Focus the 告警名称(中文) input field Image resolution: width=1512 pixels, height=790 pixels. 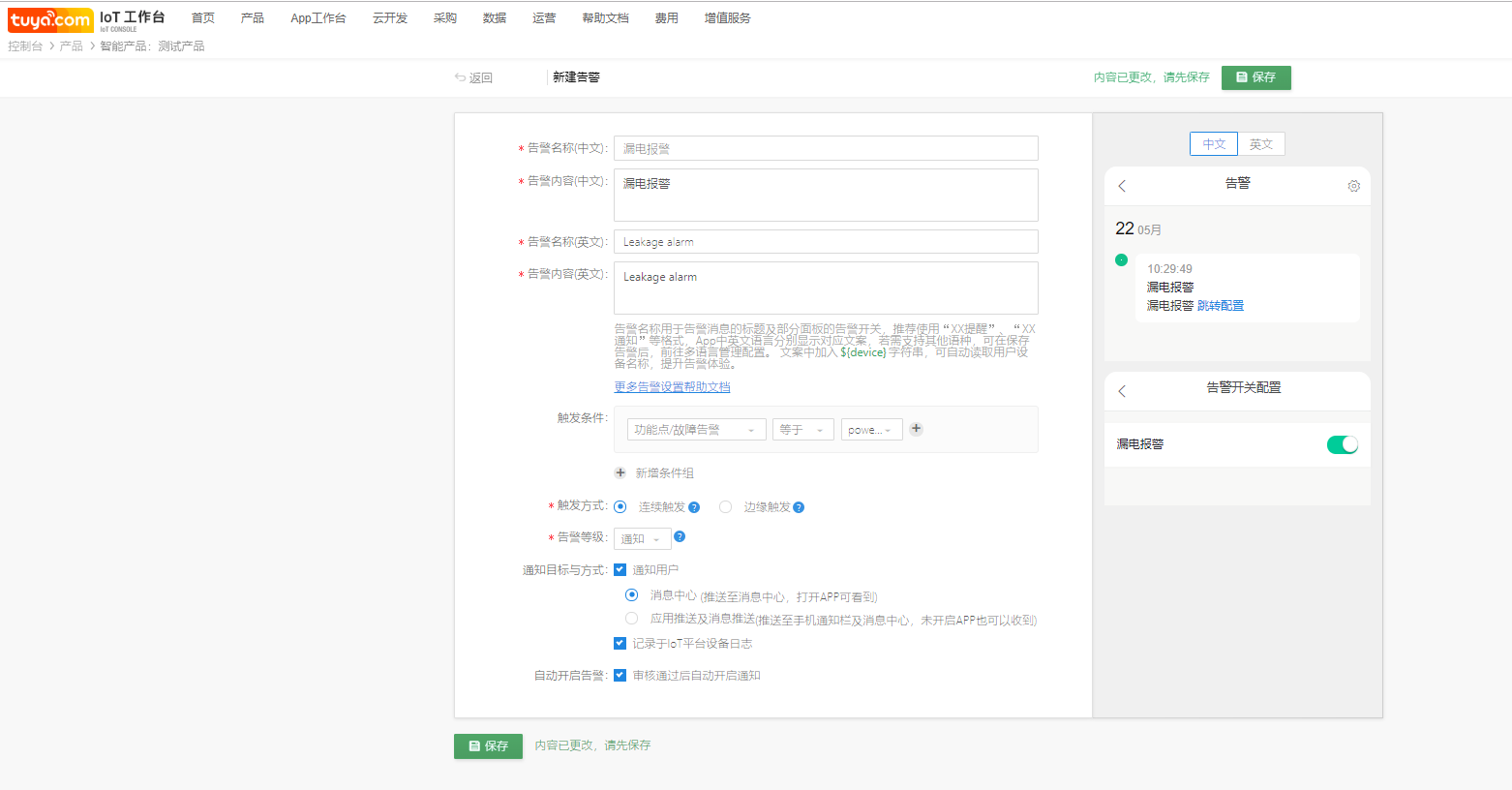(x=826, y=148)
